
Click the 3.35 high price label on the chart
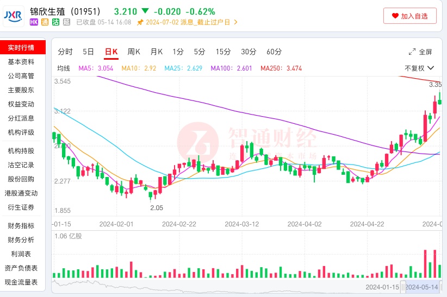pyautogui.click(x=435, y=85)
